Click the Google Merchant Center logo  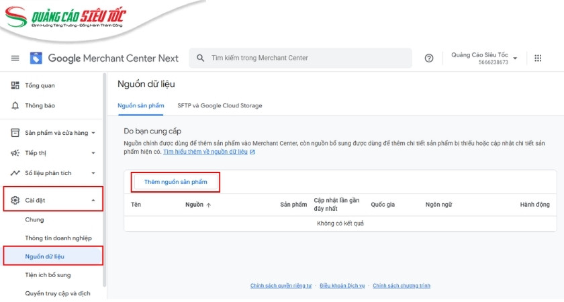(x=36, y=58)
